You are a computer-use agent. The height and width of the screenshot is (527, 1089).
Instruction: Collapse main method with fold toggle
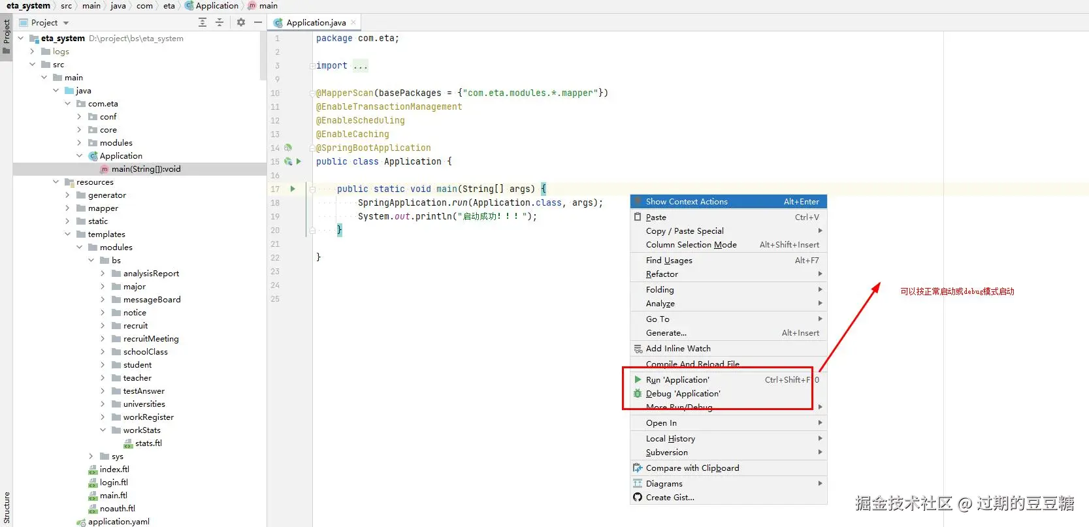(x=312, y=189)
